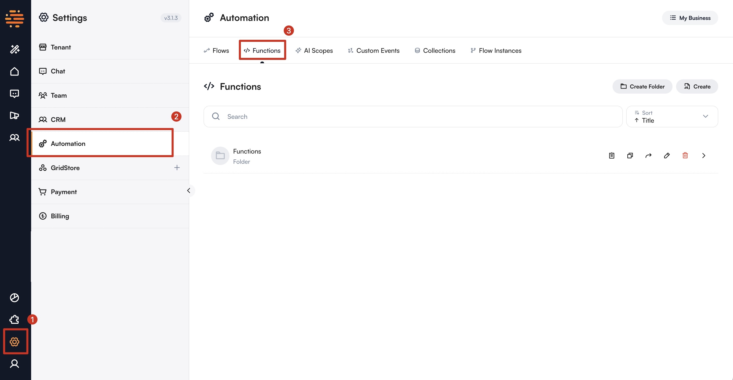
Task: Open the integrations puzzle icon
Action: tap(14, 320)
